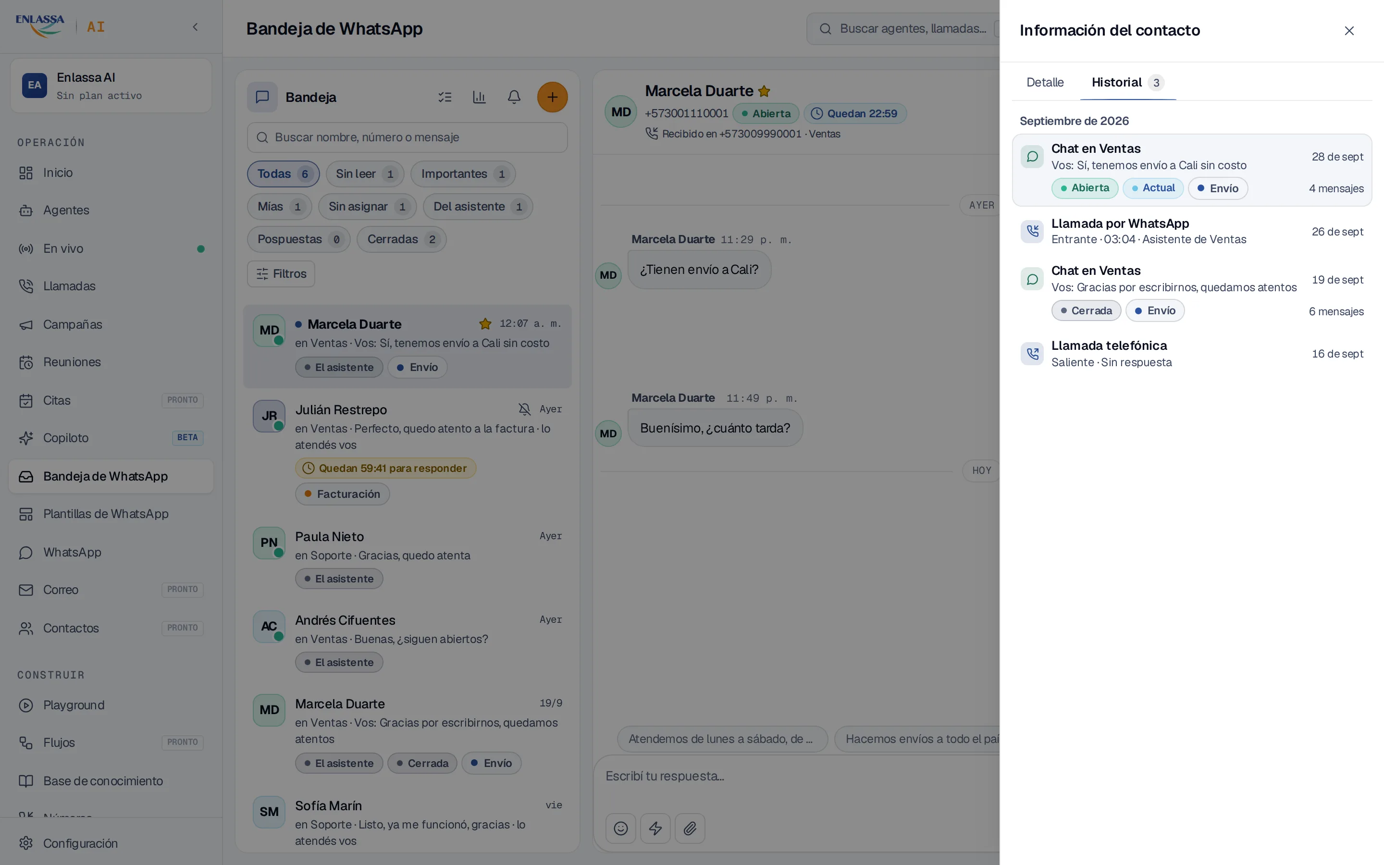Click the Escribí tu respuesta message field
This screenshot has height=865, width=1384.
click(798, 776)
